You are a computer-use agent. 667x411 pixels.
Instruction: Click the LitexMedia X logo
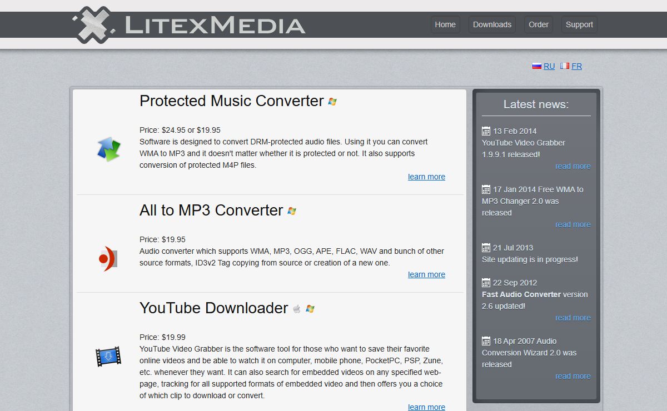(93, 24)
